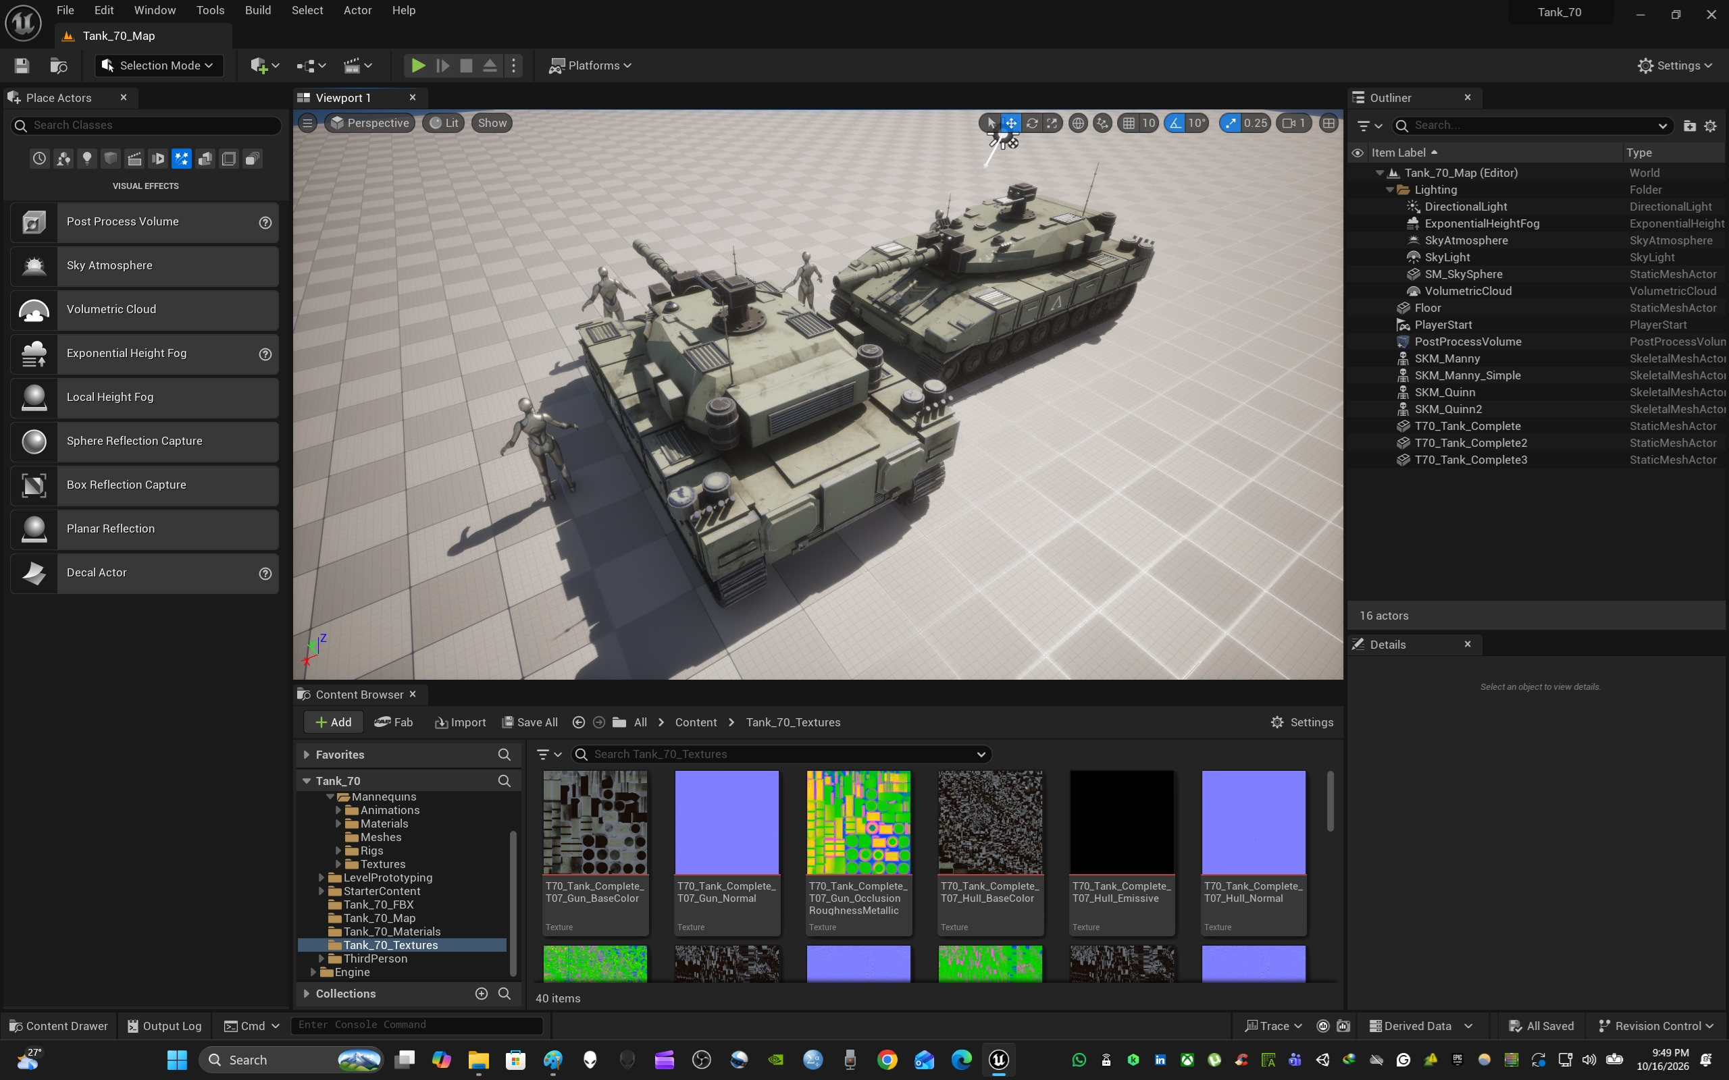This screenshot has width=1729, height=1080.
Task: Select the Shapes cube category in Place Actors
Action: click(x=111, y=159)
